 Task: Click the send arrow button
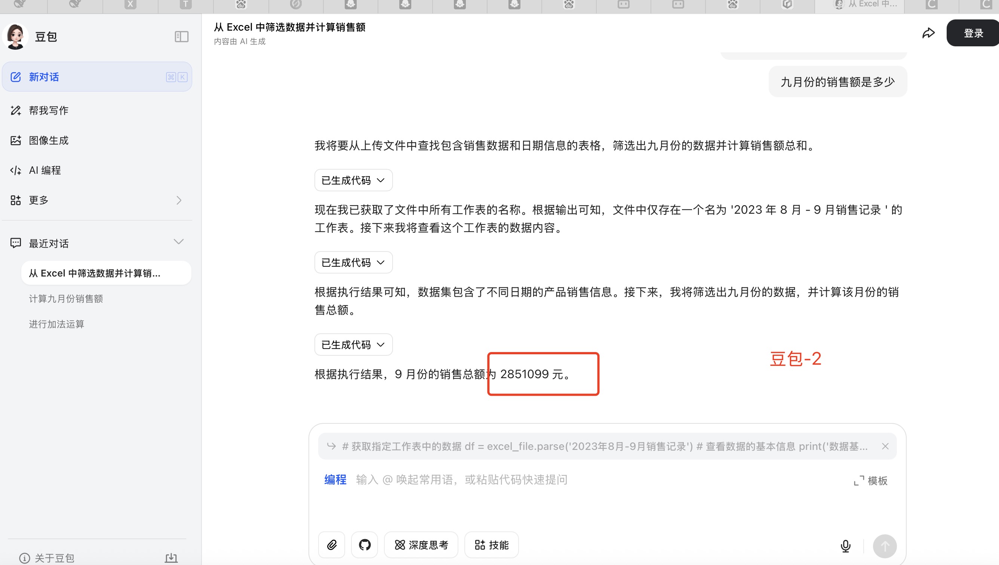click(885, 546)
